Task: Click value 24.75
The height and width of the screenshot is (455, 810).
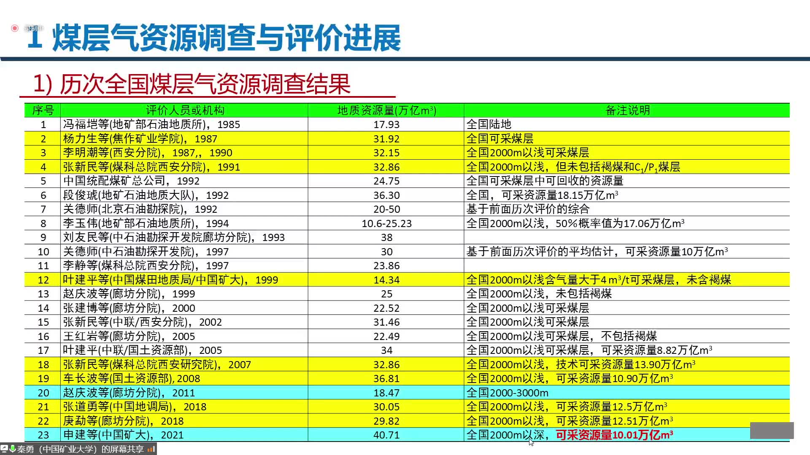Action: (386, 181)
